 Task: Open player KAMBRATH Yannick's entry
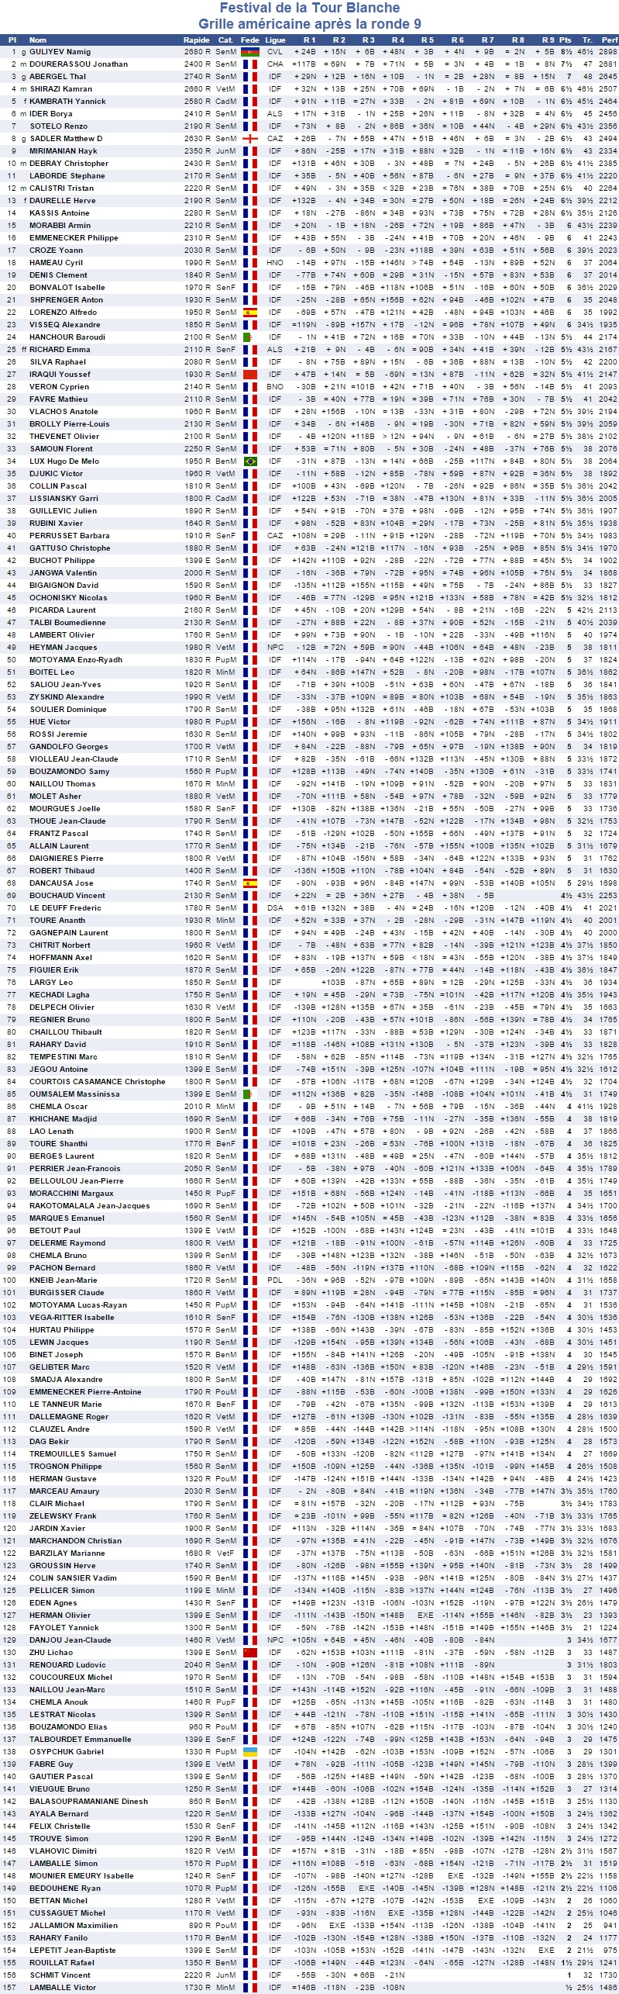click(x=67, y=102)
